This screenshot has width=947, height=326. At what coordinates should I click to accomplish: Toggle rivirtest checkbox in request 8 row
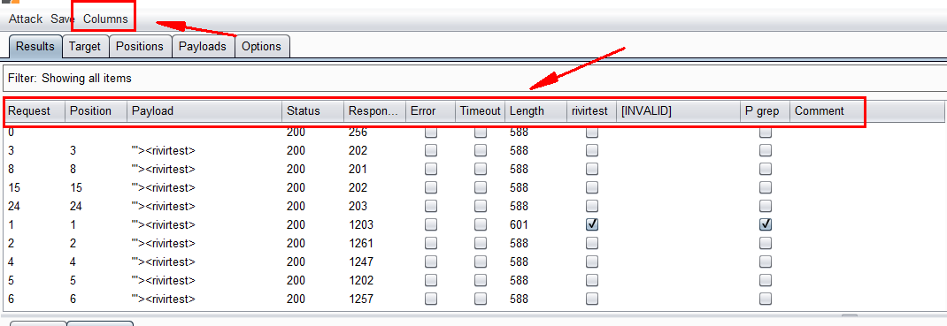pos(592,169)
